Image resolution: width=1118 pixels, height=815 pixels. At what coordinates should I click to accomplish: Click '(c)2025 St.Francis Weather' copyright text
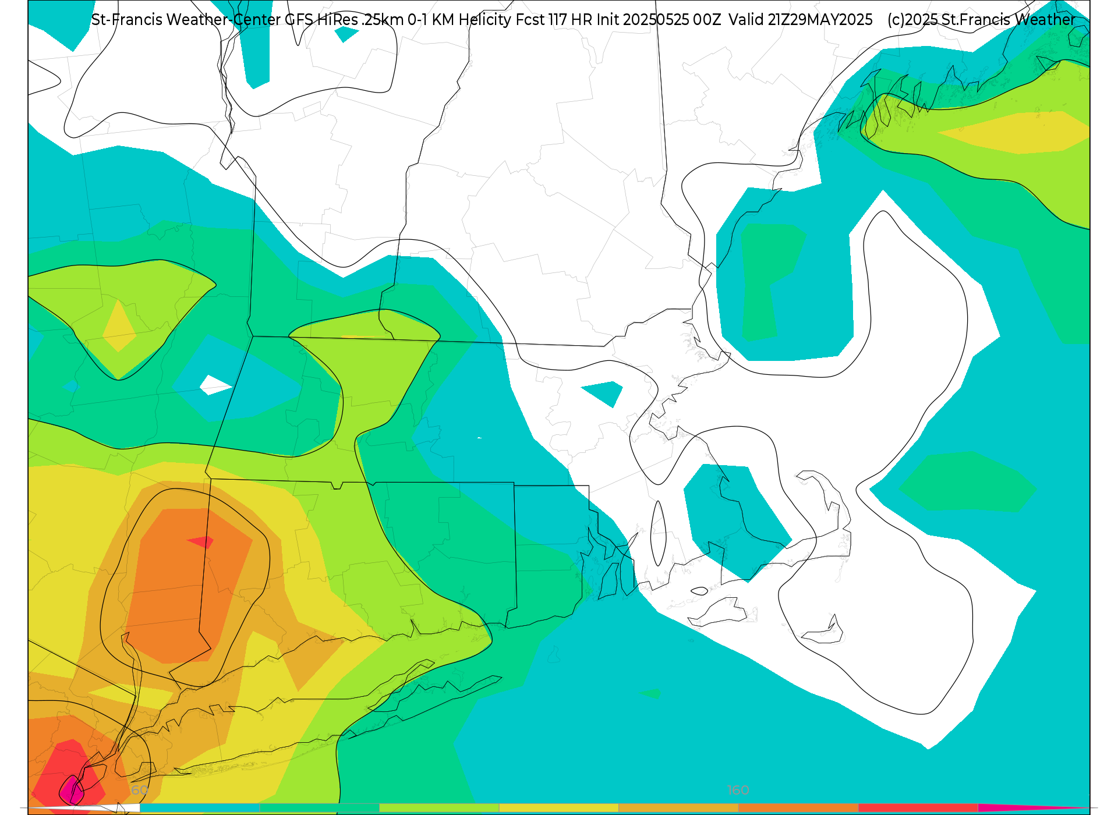tap(982, 20)
